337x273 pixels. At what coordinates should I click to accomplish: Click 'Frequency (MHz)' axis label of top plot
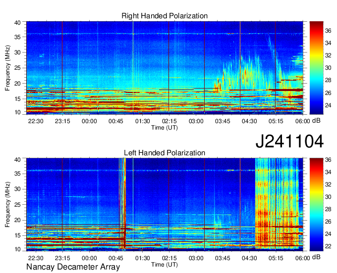(7, 68)
